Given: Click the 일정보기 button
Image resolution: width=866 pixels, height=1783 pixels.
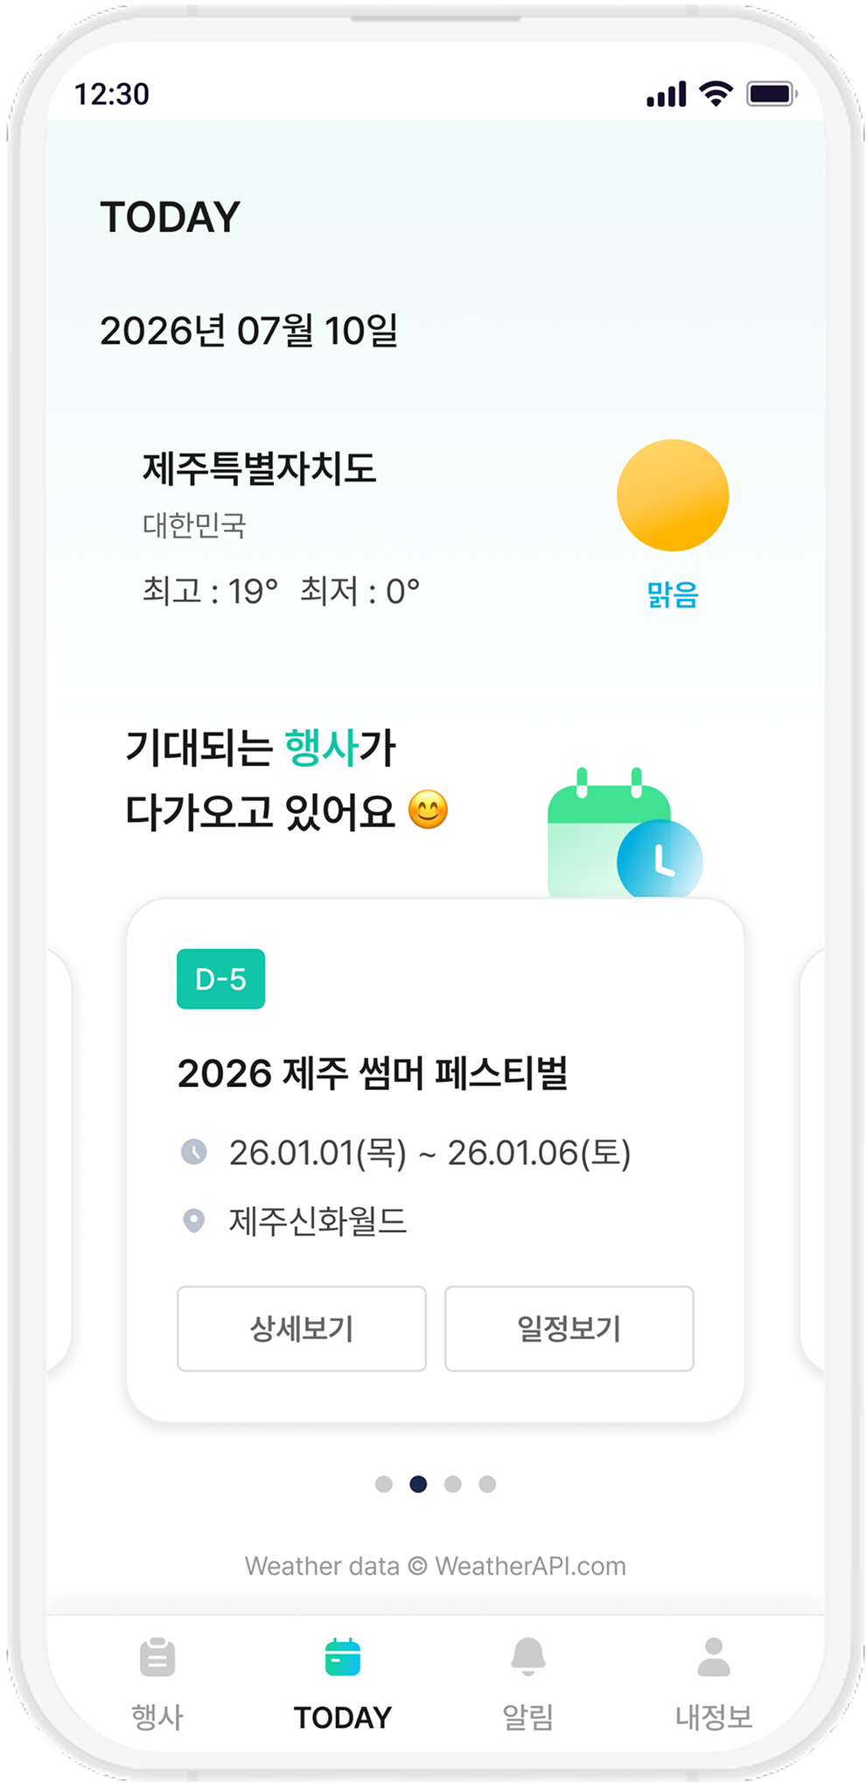Looking at the screenshot, I should (569, 1329).
